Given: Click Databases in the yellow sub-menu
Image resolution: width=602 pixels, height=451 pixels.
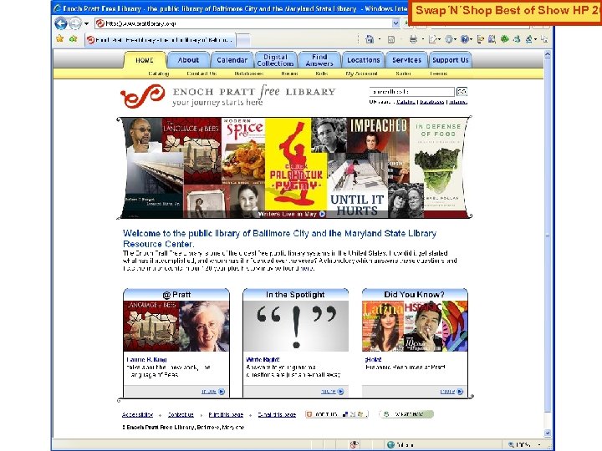Looking at the screenshot, I should point(249,73).
